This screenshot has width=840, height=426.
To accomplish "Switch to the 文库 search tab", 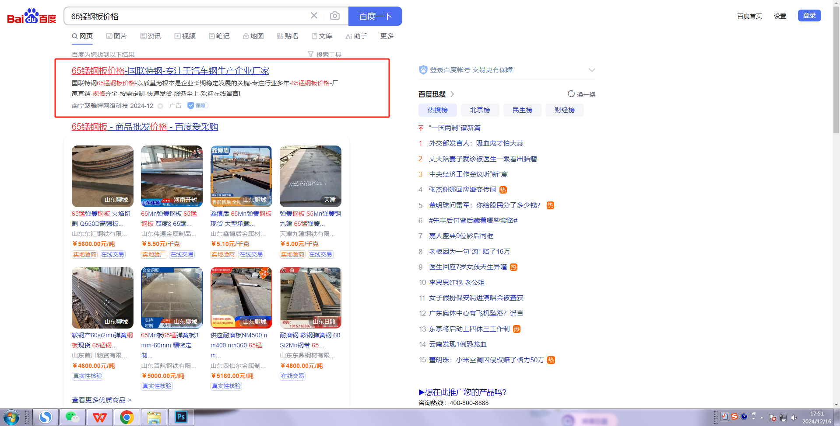I will [x=322, y=36].
